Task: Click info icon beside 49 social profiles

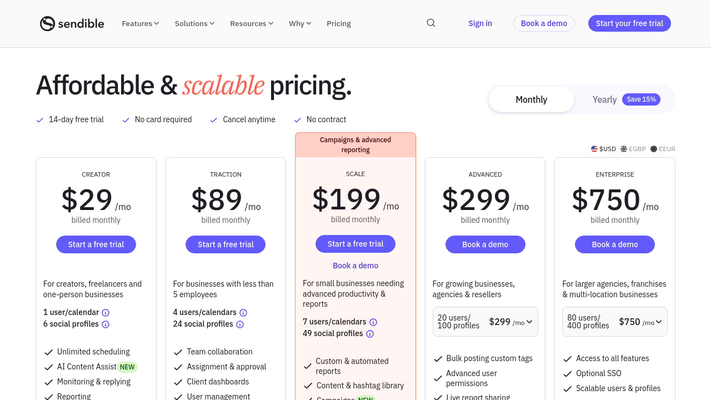Action: (x=370, y=334)
